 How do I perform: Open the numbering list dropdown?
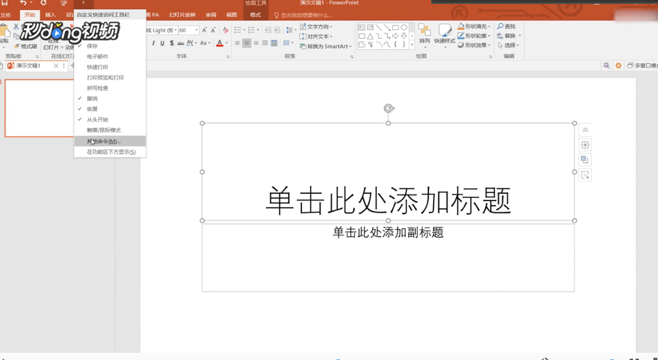(x=258, y=30)
